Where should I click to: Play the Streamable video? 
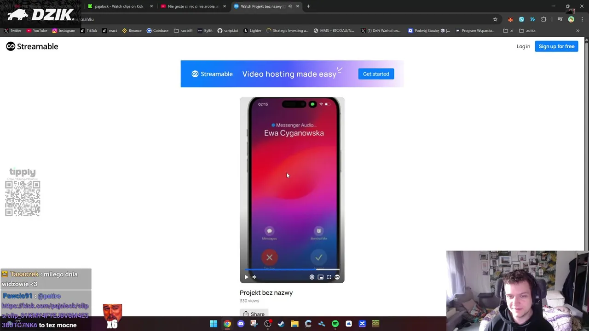(x=246, y=277)
